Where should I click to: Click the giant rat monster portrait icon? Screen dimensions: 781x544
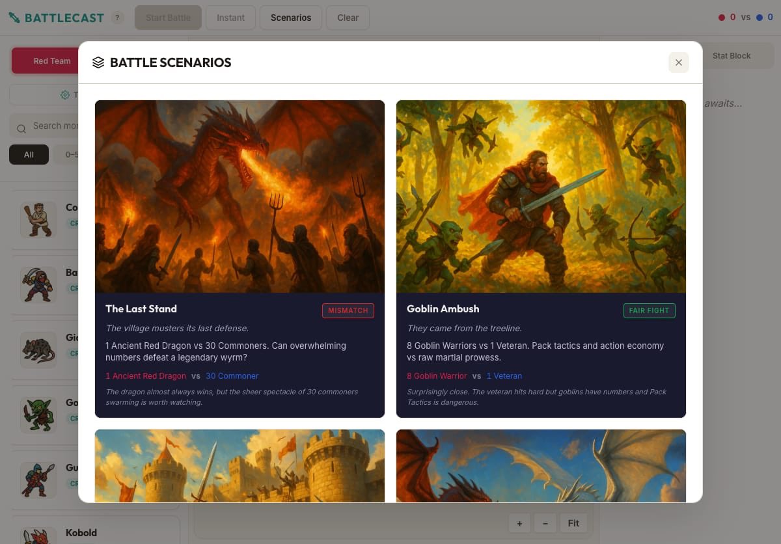(38, 350)
